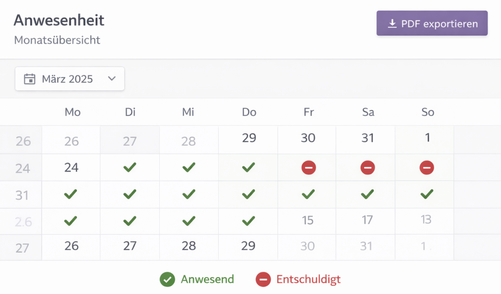Click the green checkmark for Dienstag in row 24
The height and width of the screenshot is (294, 501).
pyautogui.click(x=130, y=167)
